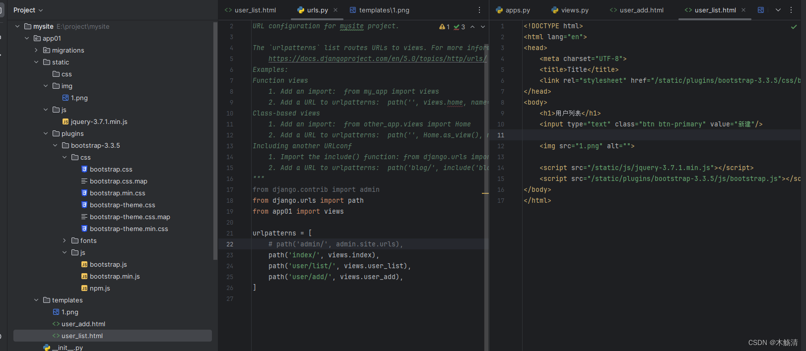Jump to next highlighted error arrow
806x351 pixels.
(x=483, y=27)
